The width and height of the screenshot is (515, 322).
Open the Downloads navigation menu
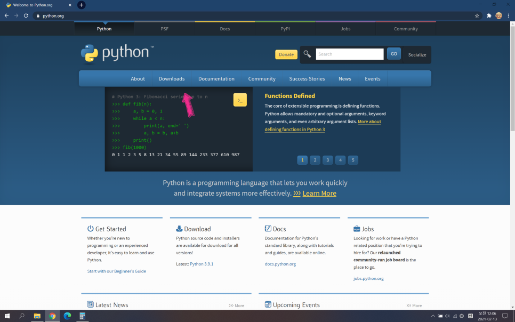click(172, 79)
